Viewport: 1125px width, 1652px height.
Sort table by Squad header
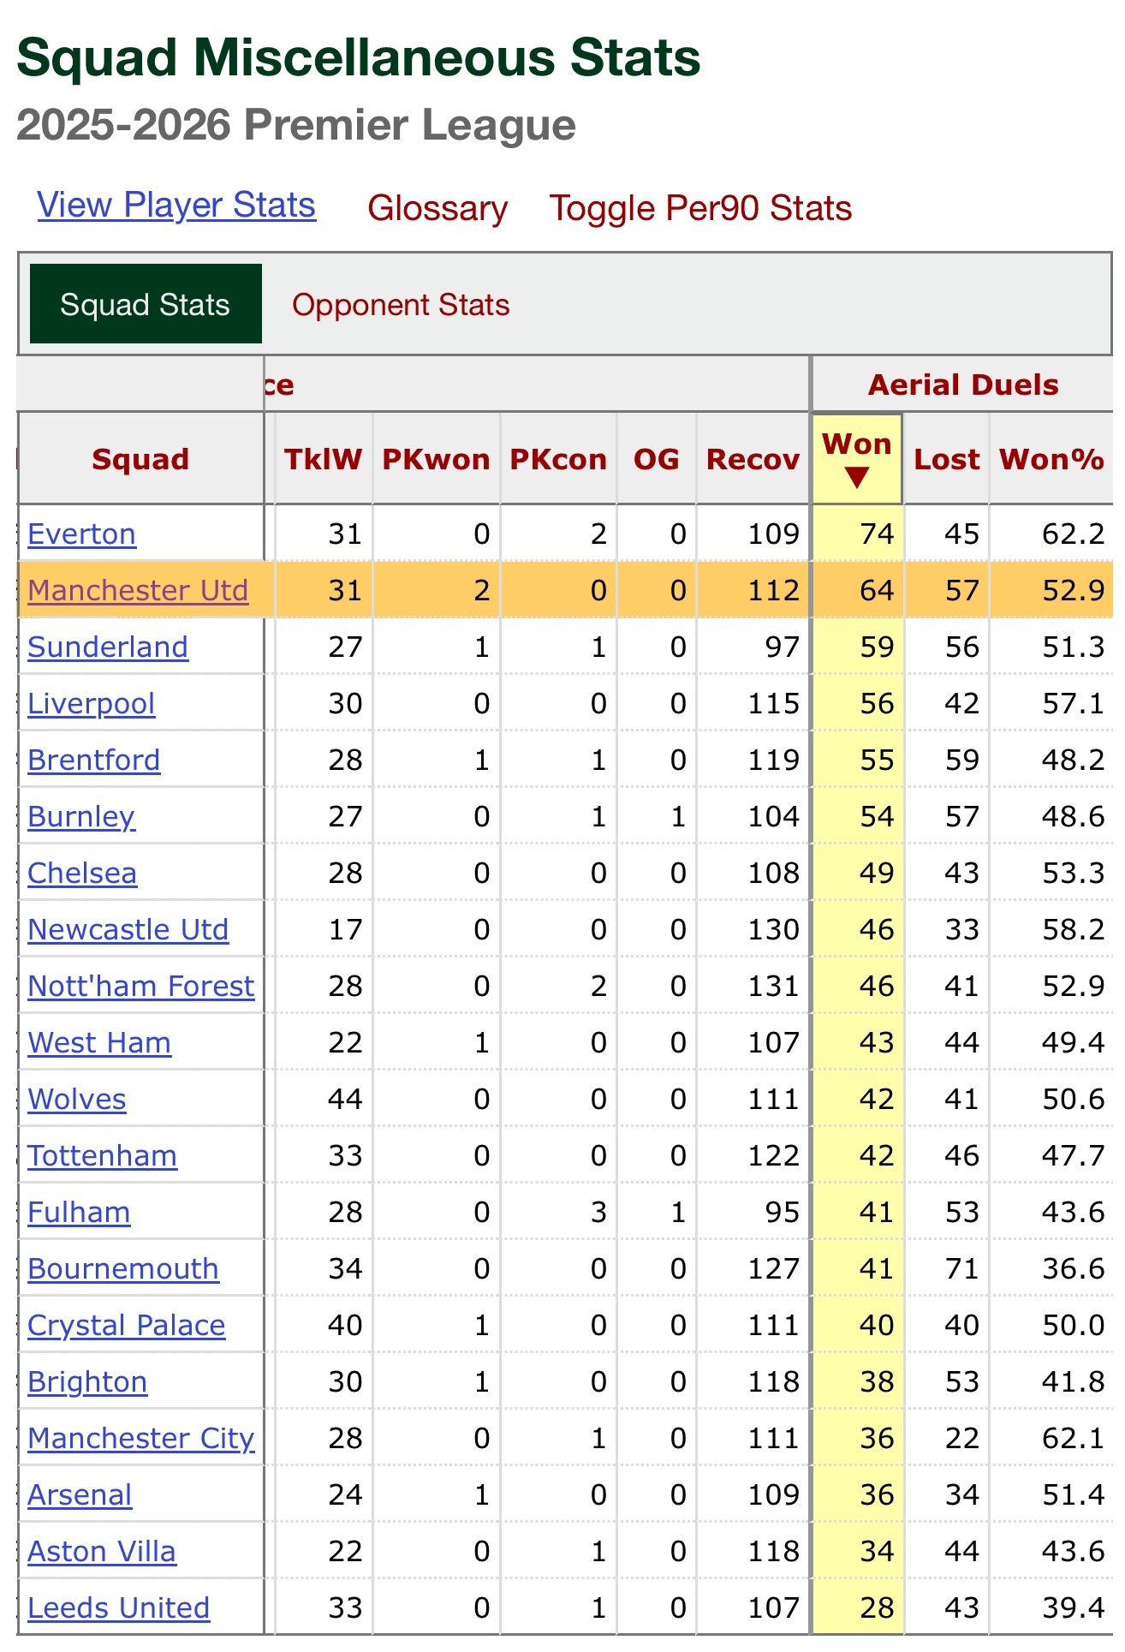(x=140, y=458)
